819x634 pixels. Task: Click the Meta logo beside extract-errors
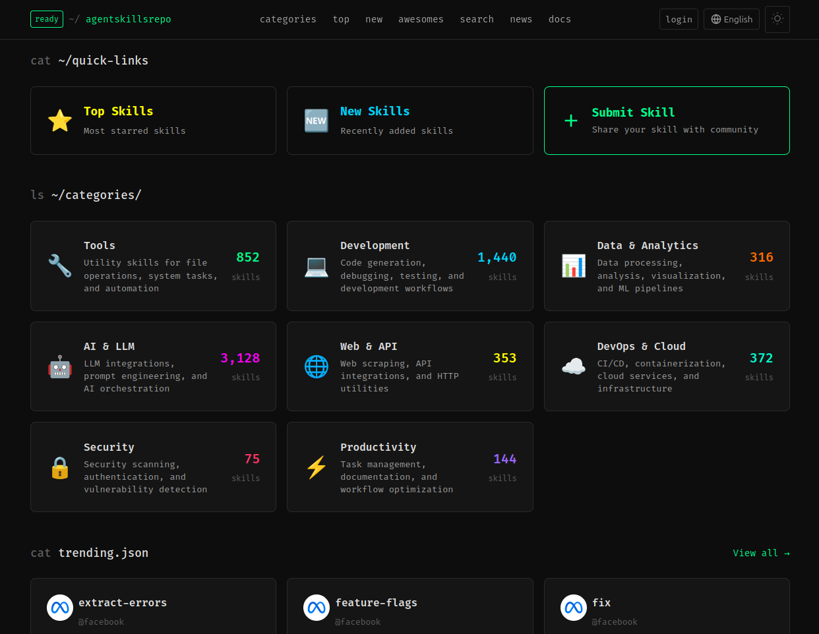tap(60, 608)
